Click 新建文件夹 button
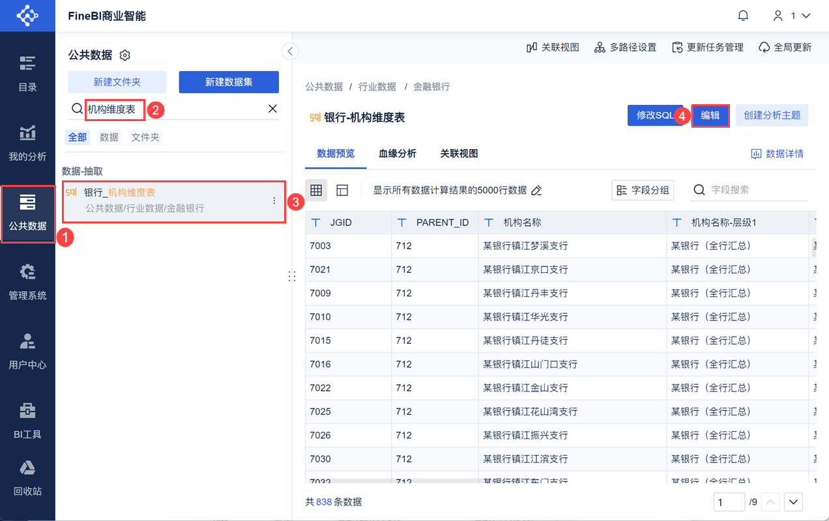Image resolution: width=829 pixels, height=521 pixels. pyautogui.click(x=117, y=82)
